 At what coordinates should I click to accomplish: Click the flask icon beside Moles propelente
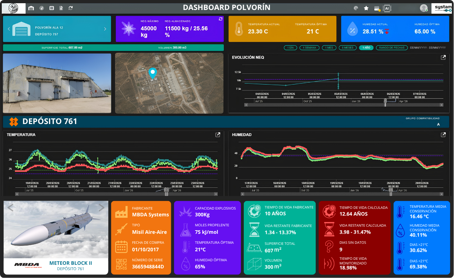tap(185, 229)
